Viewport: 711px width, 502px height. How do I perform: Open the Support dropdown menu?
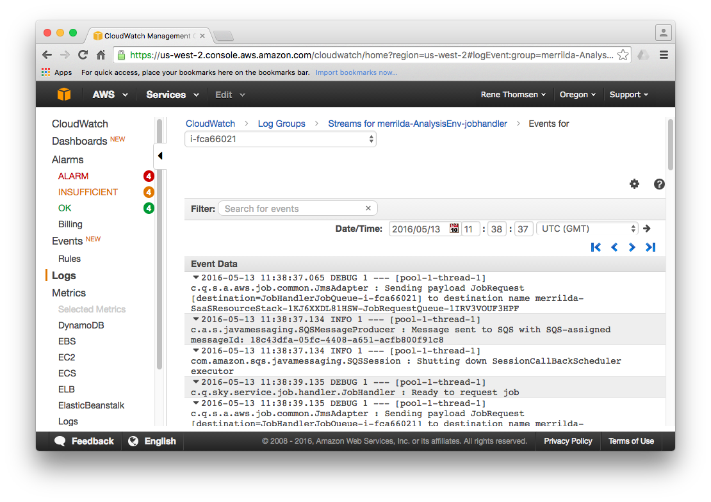click(x=629, y=94)
